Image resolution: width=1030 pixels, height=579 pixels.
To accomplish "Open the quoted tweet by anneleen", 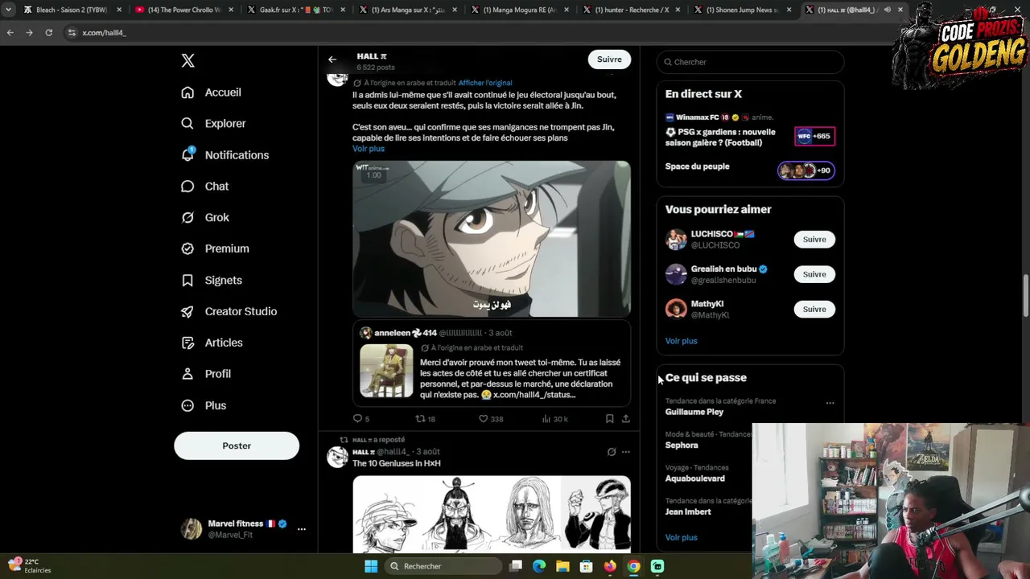I will [492, 363].
